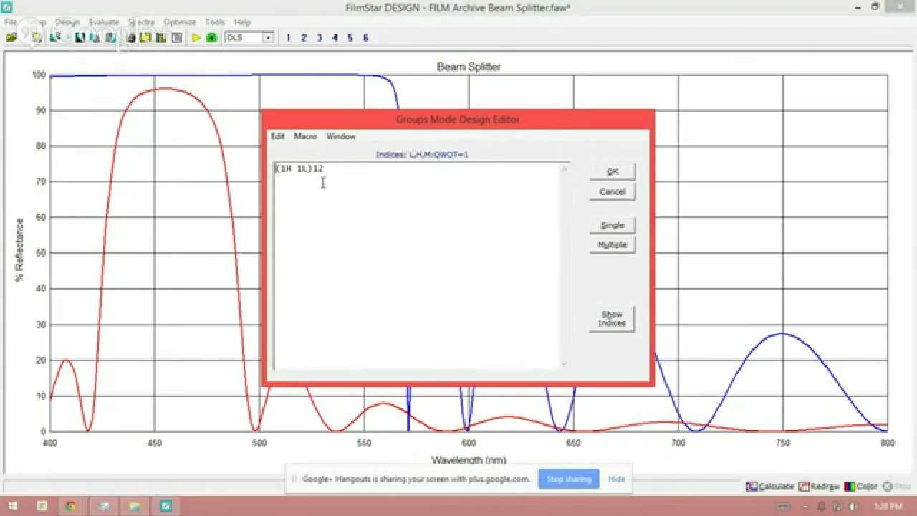Viewport: 917px width, 516px height.
Task: Click the % Reflectance axis label
Action: [19, 250]
